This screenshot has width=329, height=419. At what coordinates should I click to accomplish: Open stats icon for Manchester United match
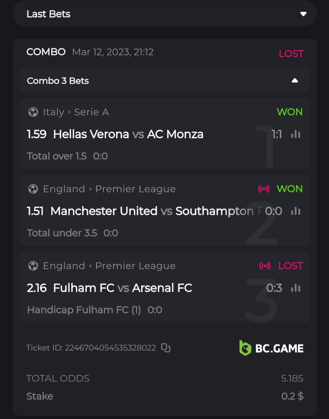[296, 211]
